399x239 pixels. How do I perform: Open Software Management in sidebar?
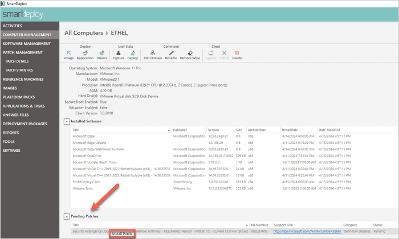click(30, 44)
